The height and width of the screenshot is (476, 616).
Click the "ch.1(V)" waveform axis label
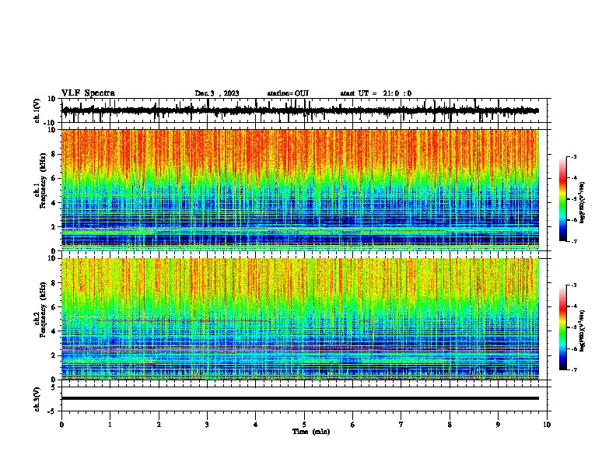coord(37,110)
